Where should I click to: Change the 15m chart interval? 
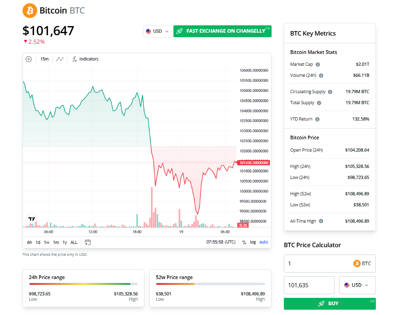tap(45, 59)
